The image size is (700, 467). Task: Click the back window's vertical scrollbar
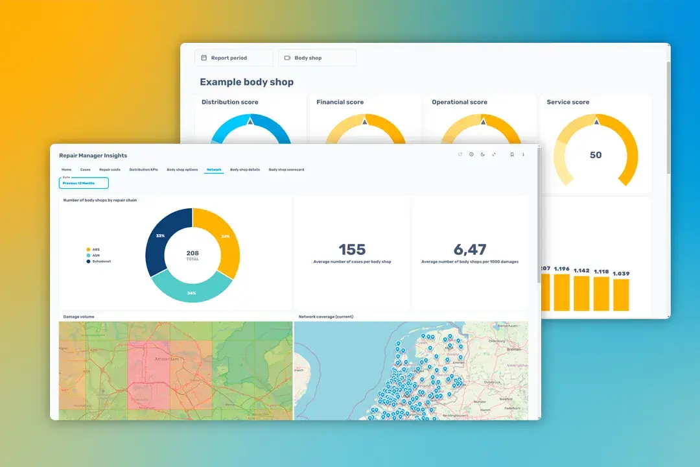point(668,119)
